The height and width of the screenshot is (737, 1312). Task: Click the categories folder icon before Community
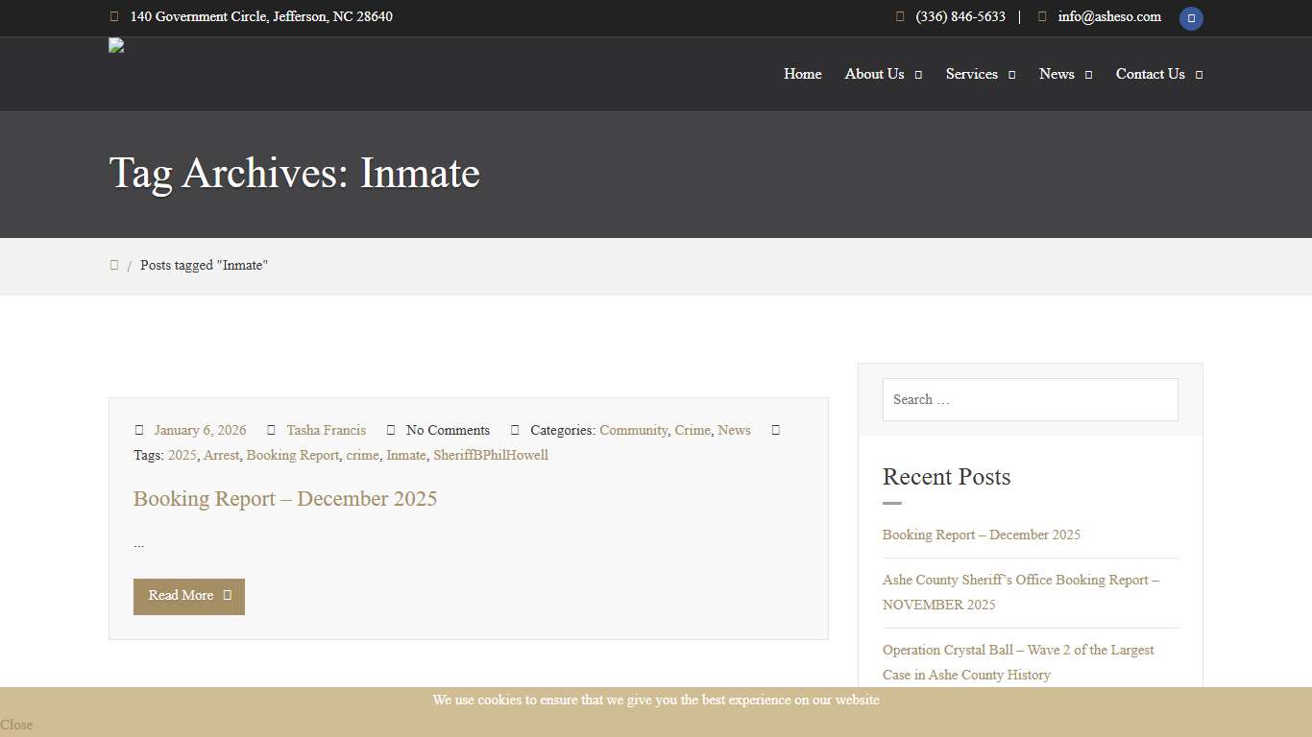coord(515,430)
